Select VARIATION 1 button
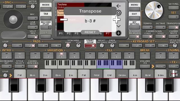Screen dimensions: 180x101 click(x=35, y=56)
